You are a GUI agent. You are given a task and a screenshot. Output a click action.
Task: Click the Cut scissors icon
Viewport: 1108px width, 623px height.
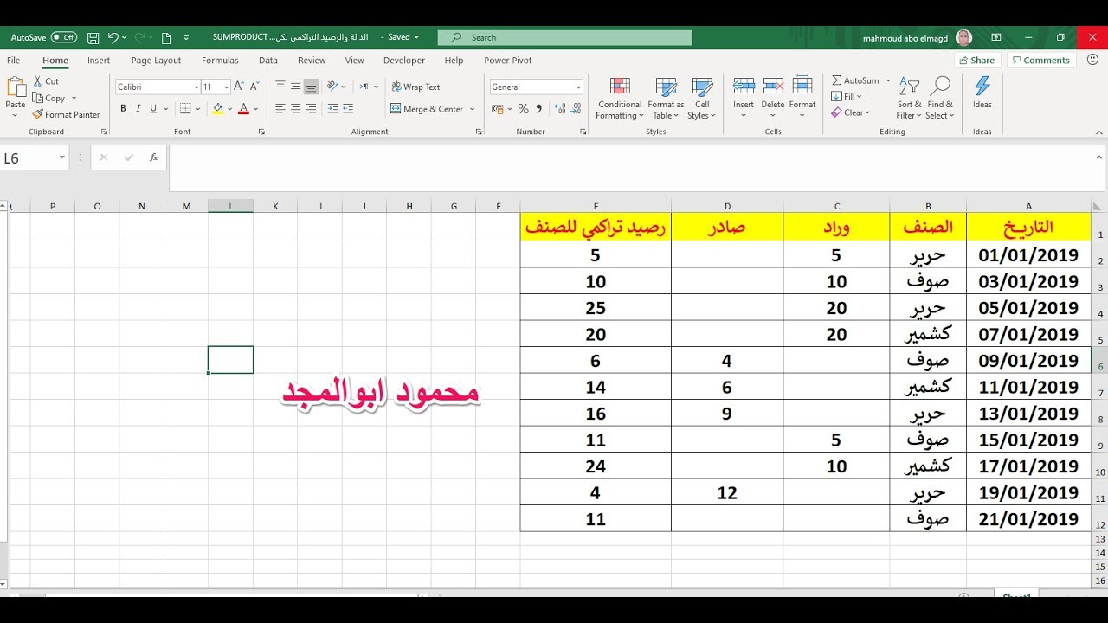coord(38,81)
